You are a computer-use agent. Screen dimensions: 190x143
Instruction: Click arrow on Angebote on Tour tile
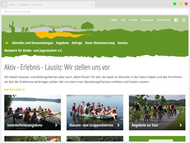[x=181, y=125]
